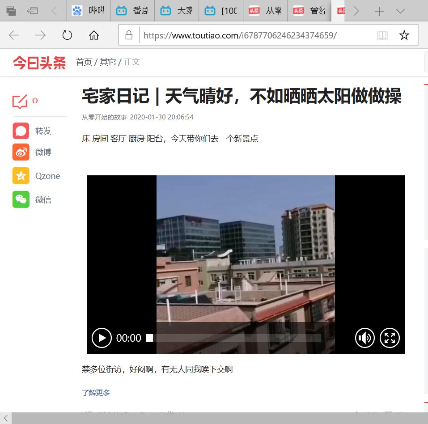Expand hidden tabs with the right chevron
Viewport: 428px width, 424px height.
[x=356, y=11]
